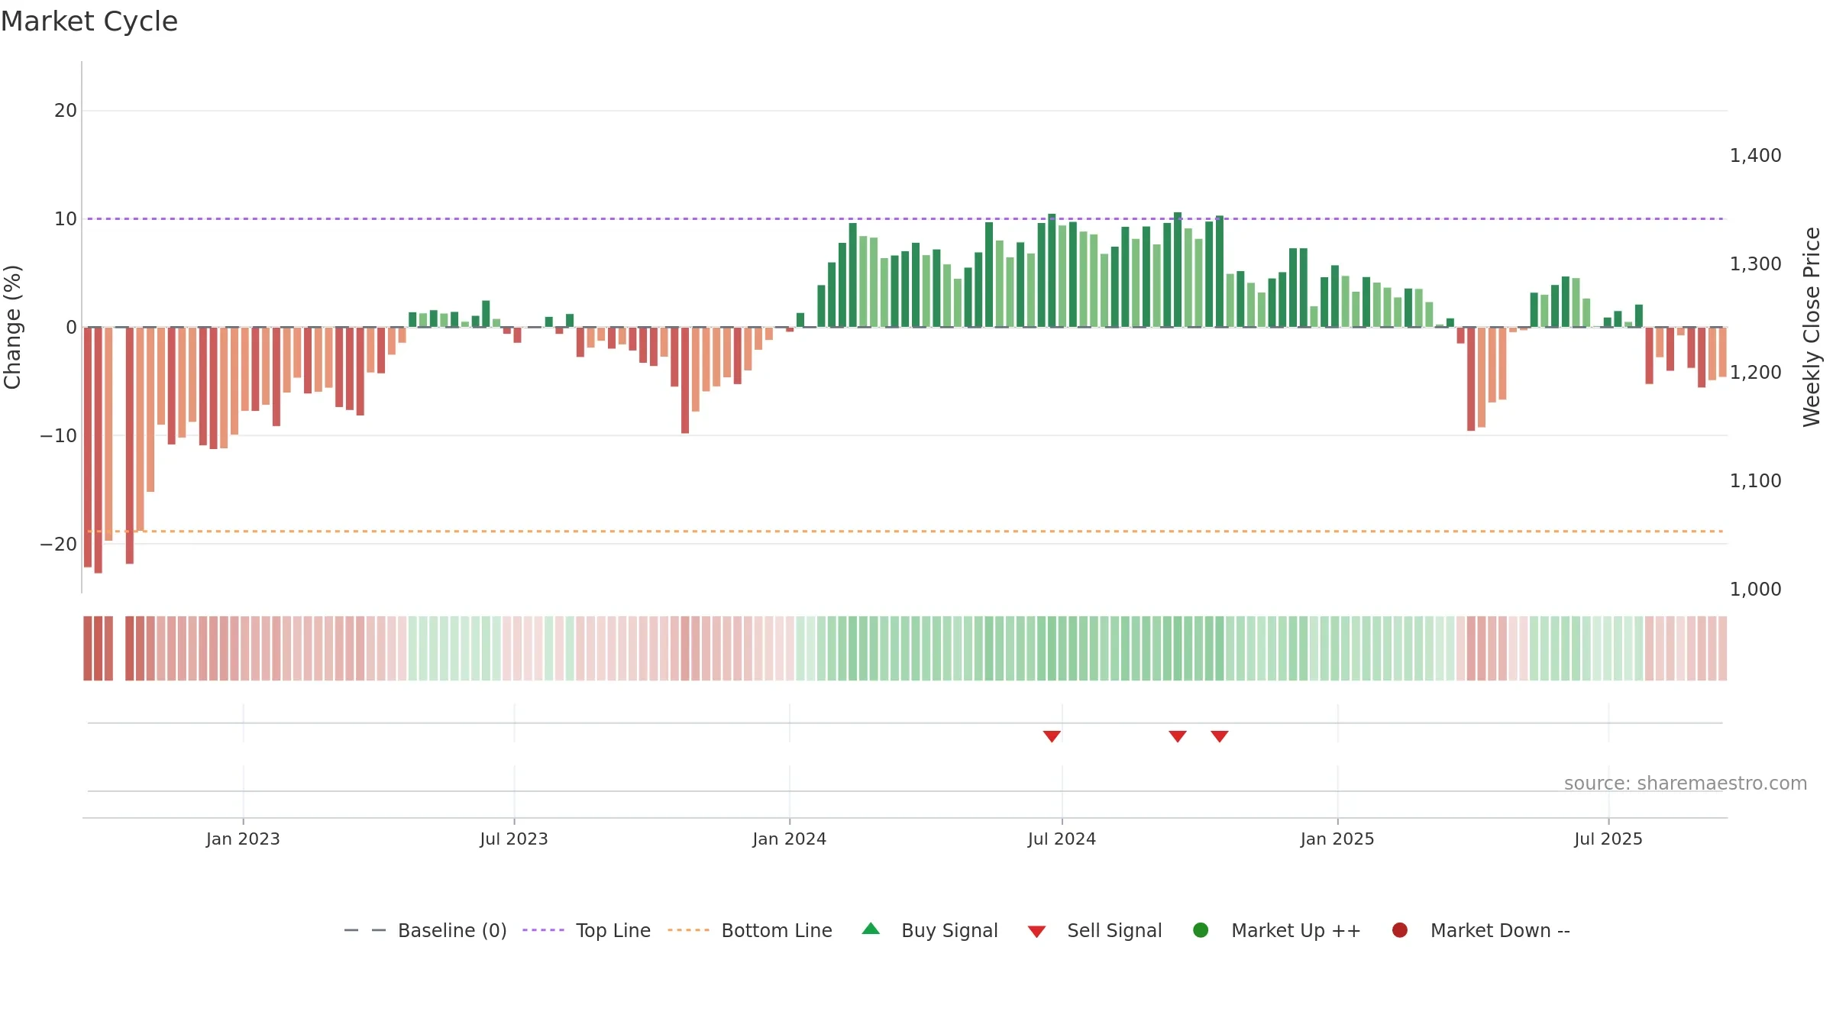The height and width of the screenshot is (1031, 1833).
Task: Click the green Market Up circle icon
Action: point(1201,930)
